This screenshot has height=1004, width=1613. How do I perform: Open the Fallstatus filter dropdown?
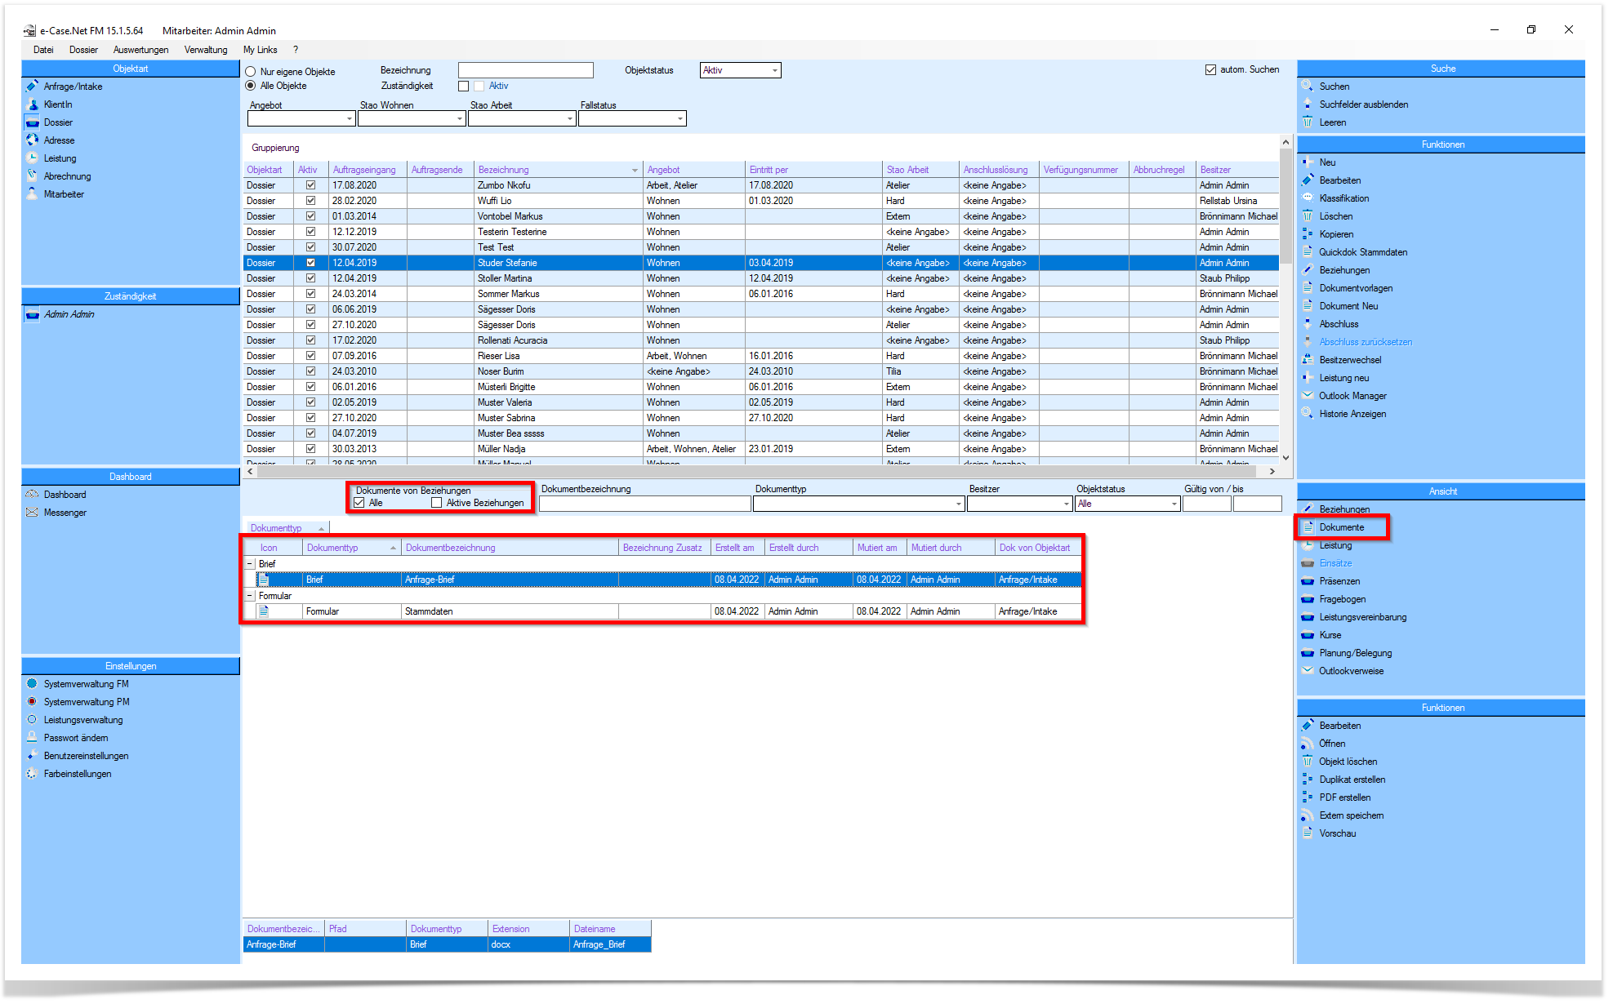coord(680,119)
